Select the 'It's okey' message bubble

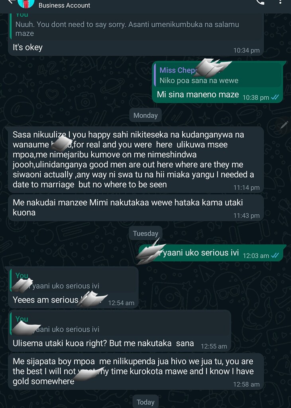pyautogui.click(x=136, y=35)
